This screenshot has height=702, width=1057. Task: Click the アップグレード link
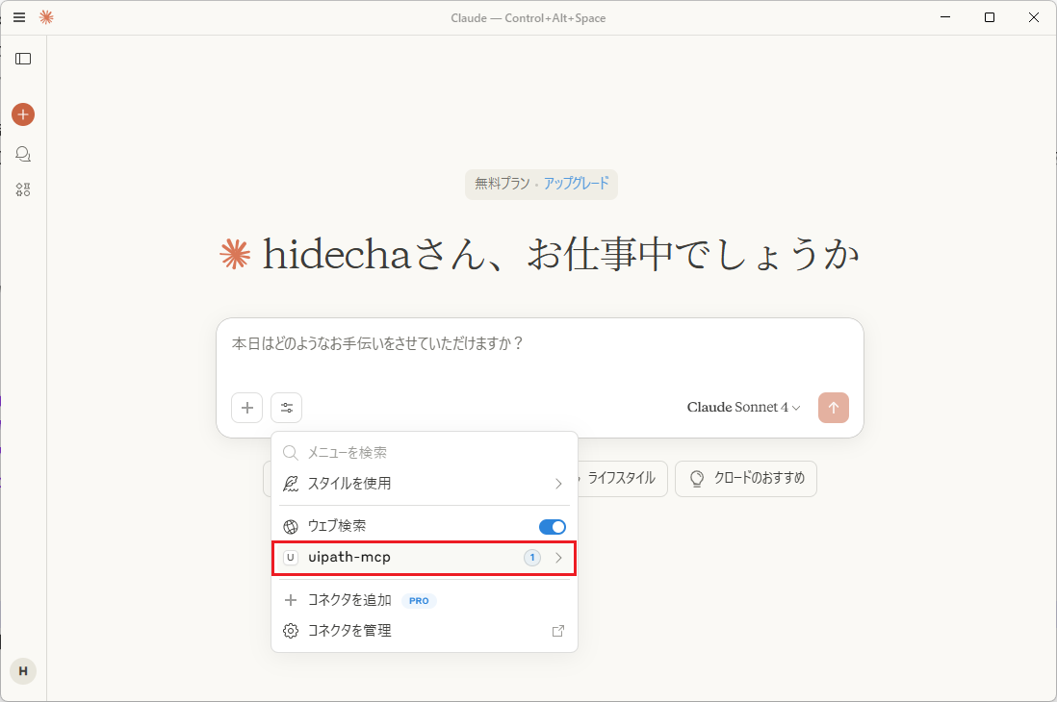coord(577,184)
